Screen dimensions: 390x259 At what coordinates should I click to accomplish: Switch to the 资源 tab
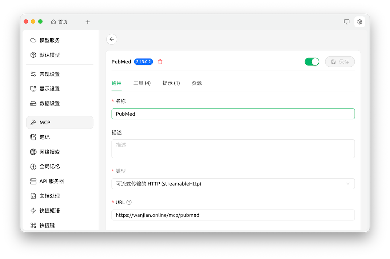pos(196,83)
